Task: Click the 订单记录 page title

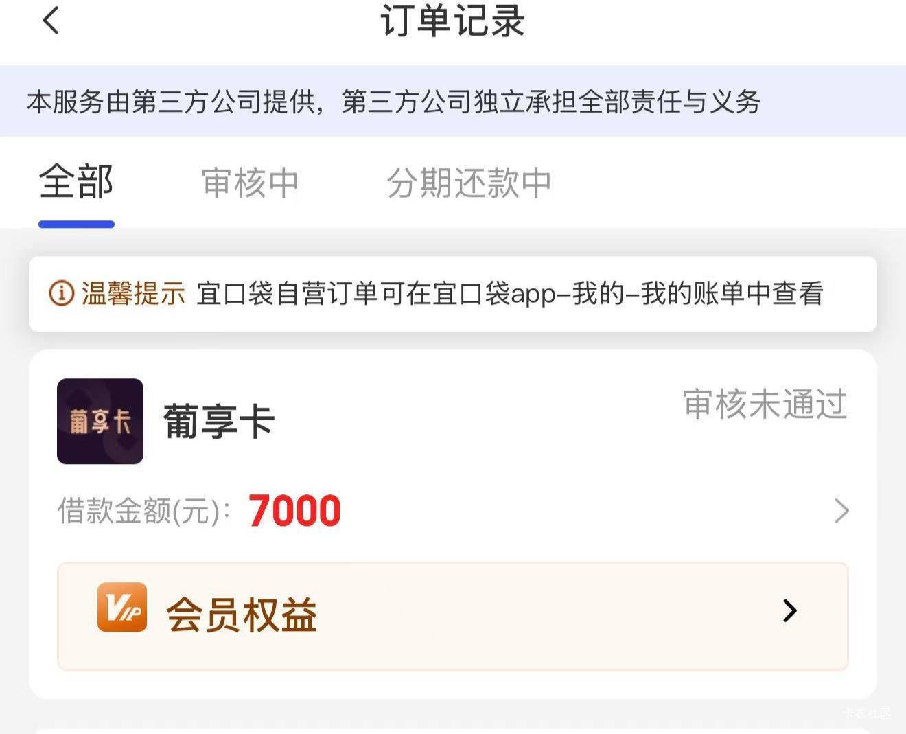Action: tap(452, 20)
